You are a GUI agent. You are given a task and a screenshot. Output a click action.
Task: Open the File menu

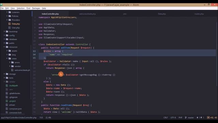tap(2, 8)
